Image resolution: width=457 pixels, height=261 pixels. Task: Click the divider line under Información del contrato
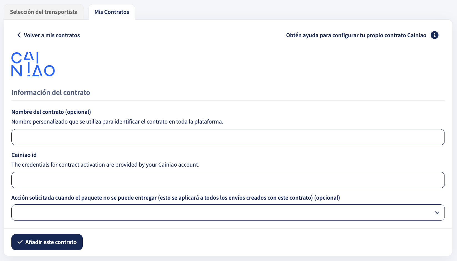[228, 100]
